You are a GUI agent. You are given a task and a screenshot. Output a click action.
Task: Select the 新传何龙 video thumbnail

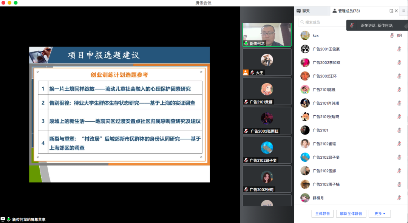point(267,35)
